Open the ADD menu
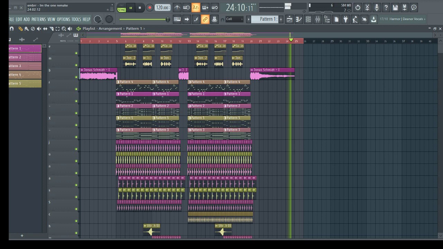 27,19
